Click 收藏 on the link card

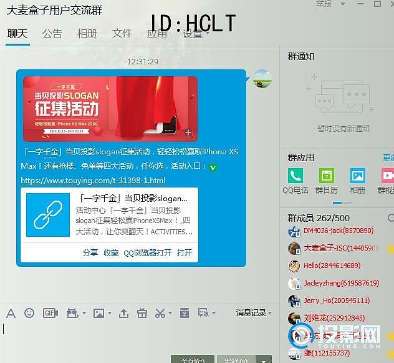point(111,252)
